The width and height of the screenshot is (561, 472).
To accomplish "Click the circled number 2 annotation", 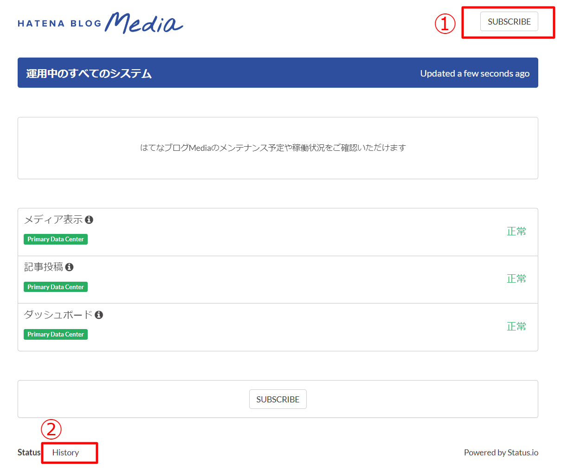I will point(51,429).
